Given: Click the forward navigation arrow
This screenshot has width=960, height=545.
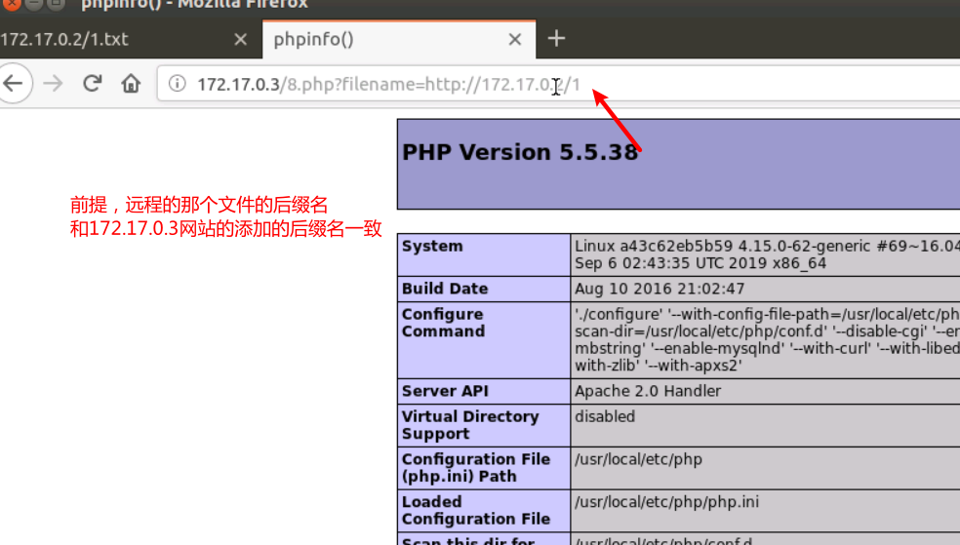Looking at the screenshot, I should (x=54, y=83).
